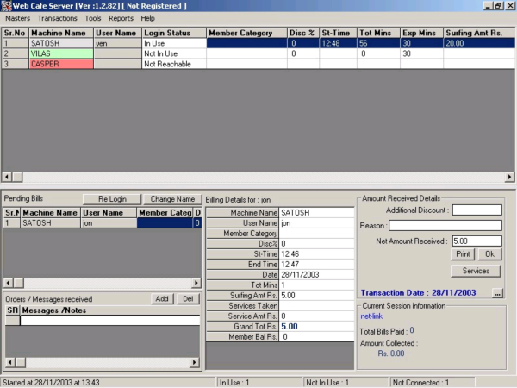Click the Services button
517x388 pixels.
476,271
